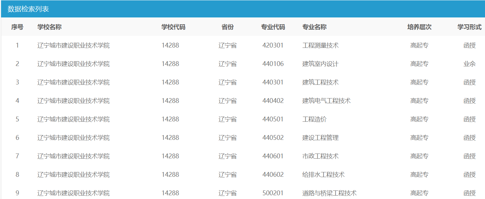Click the 数据检索列表 panel title

point(28,9)
